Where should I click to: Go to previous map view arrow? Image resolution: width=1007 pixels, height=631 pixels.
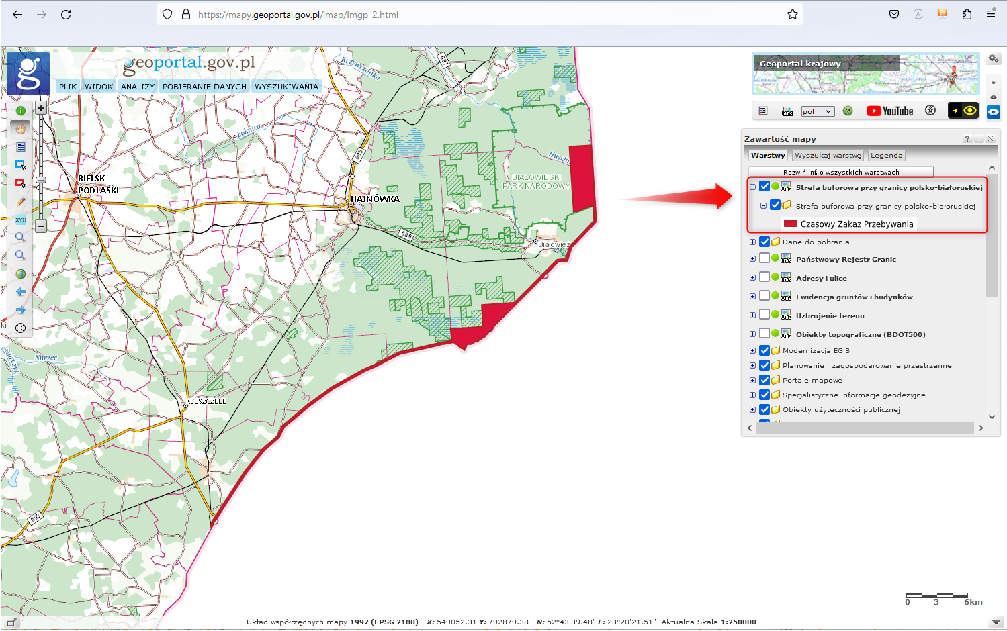click(x=21, y=292)
